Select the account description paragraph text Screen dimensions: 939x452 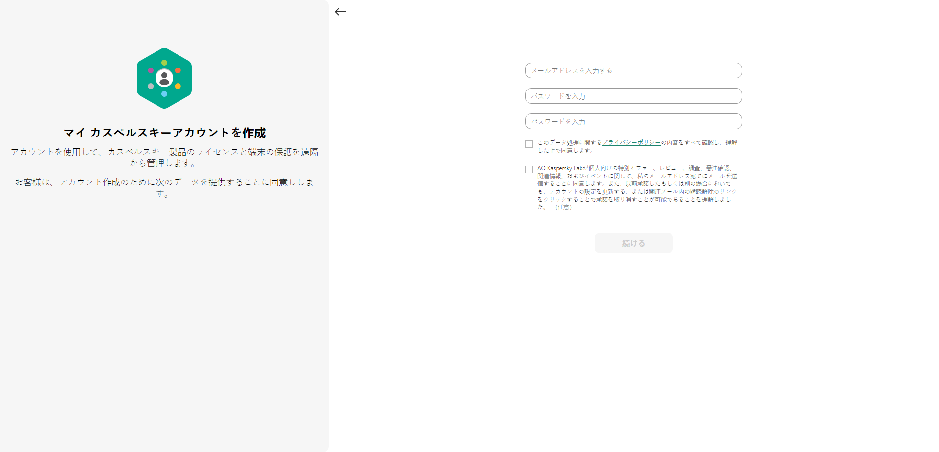coord(165,158)
